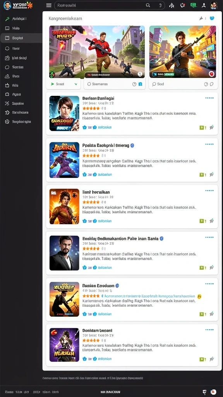The width and height of the screenshot is (223, 397).
Task: Click the star rating on Iiant heralkan card
Action: pyautogui.click(x=91, y=202)
